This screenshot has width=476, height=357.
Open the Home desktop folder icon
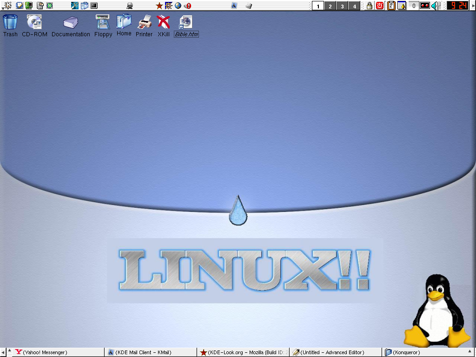coord(124,25)
